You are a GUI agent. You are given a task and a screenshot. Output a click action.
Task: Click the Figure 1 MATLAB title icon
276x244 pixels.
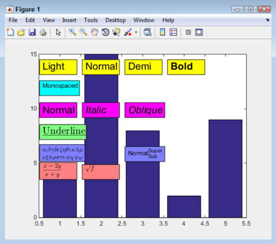coord(9,9)
